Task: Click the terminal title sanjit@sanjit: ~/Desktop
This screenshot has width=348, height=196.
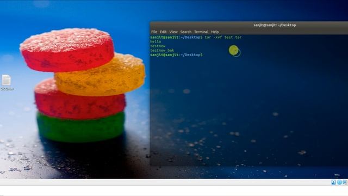Action: [275, 25]
